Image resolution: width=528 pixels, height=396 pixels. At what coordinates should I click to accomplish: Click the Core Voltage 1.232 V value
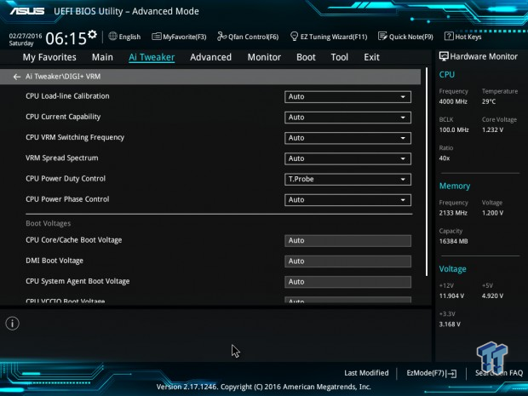coord(492,129)
